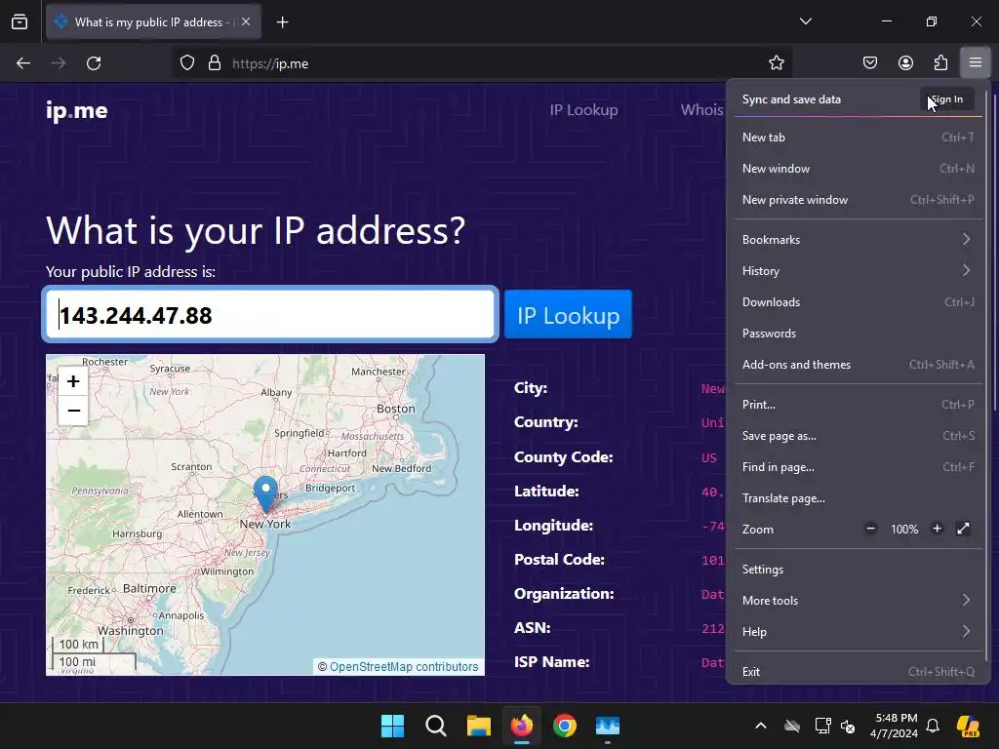Launch Chrome from taskbar

pos(565,726)
